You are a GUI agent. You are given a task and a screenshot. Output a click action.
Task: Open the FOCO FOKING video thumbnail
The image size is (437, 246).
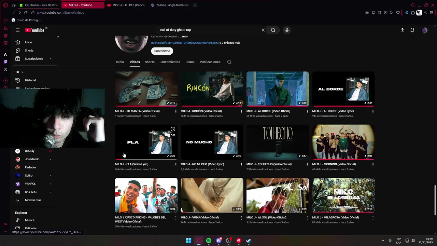[x=146, y=195]
